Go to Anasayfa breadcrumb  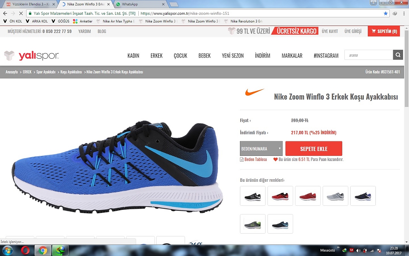pyautogui.click(x=12, y=72)
